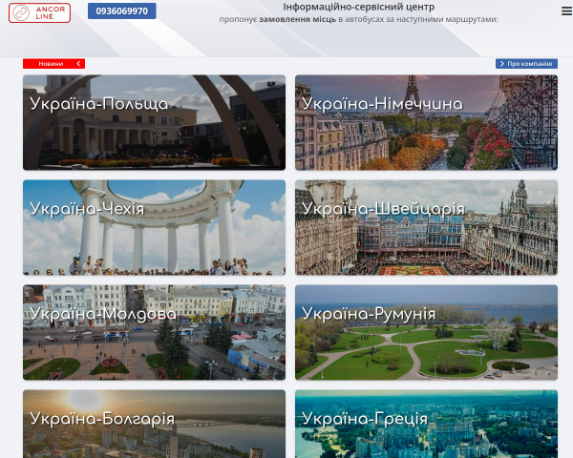This screenshot has width=573, height=458.
Task: Select the Україна-Швейцарія route card
Action: click(x=427, y=227)
